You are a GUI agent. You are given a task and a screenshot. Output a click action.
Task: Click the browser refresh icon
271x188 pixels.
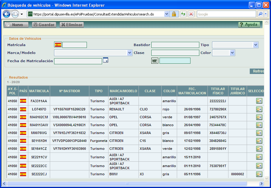tap(183, 14)
